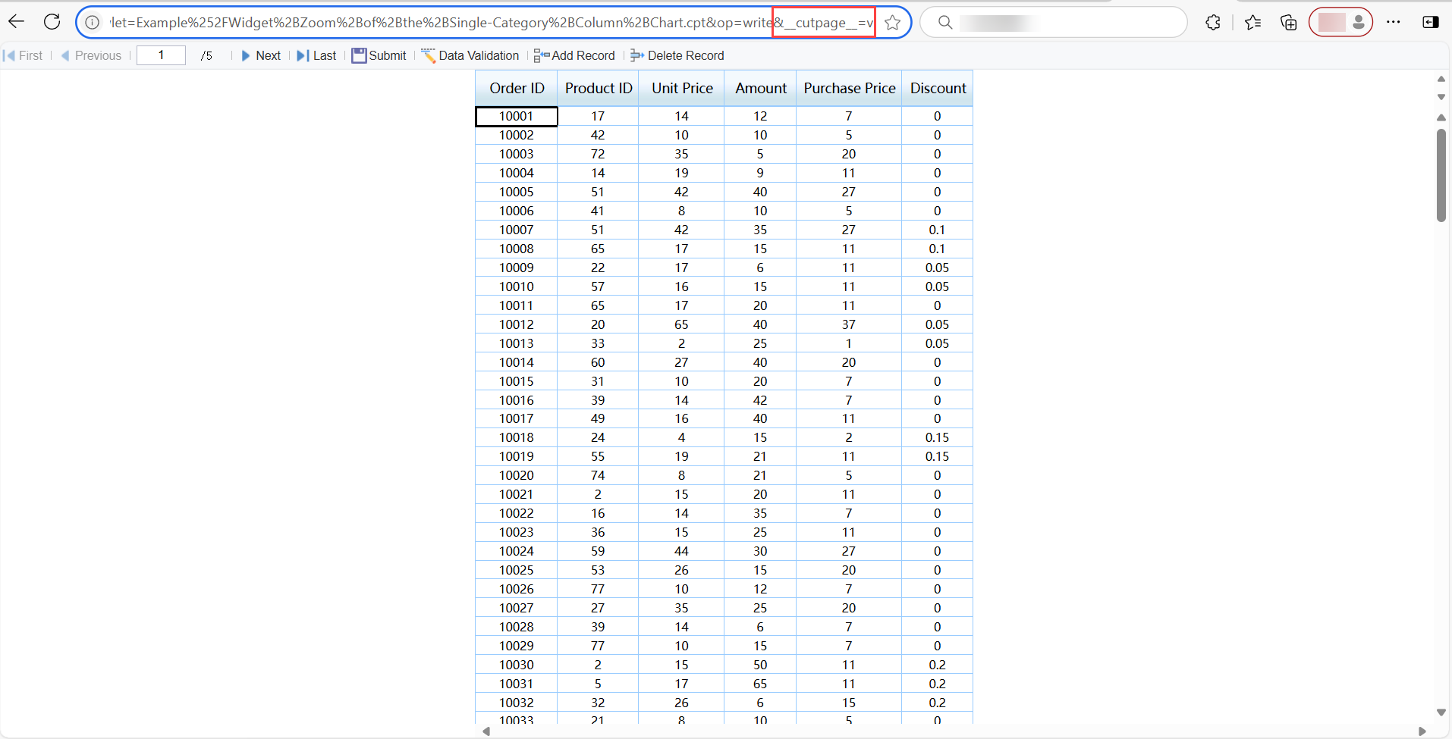Viewport: 1452px width, 739px height.
Task: Select Order ID cell 10032
Action: pyautogui.click(x=517, y=703)
